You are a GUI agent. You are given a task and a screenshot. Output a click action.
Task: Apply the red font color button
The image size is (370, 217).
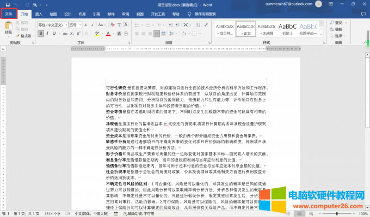click(108, 34)
